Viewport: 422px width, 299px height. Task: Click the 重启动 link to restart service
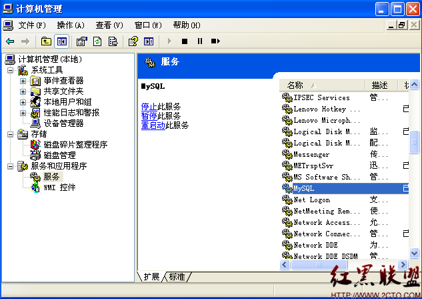coord(153,125)
